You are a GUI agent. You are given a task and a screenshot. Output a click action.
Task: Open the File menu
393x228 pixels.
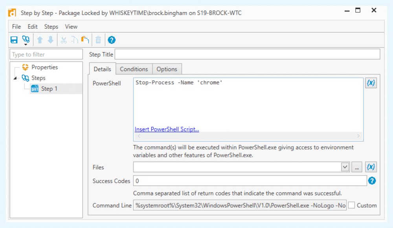[16, 27]
